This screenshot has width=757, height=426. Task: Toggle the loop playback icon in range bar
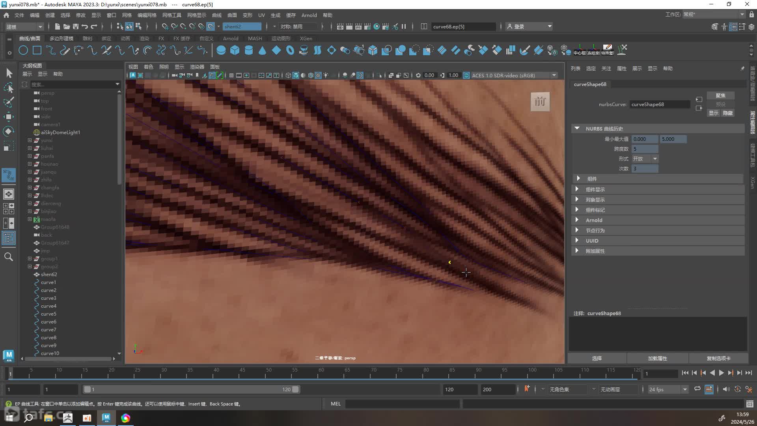[x=697, y=389]
